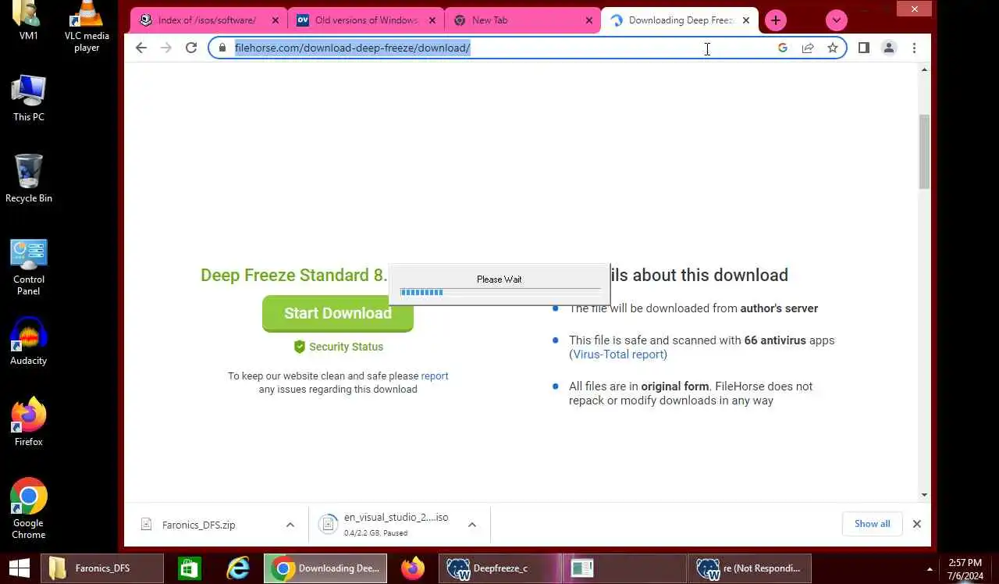Reload the page with the refresh icon
This screenshot has height=584, width=999.
click(x=191, y=48)
